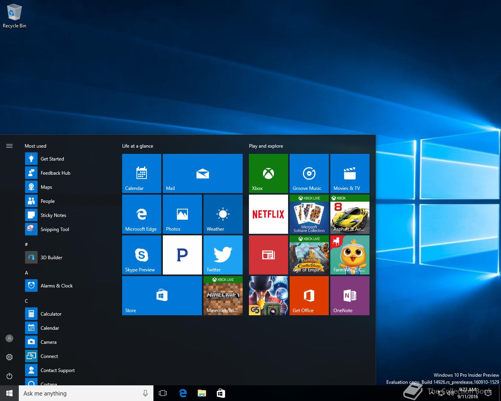This screenshot has width=501, height=401.
Task: Open the volume speaker tray icon
Action: 451,394
